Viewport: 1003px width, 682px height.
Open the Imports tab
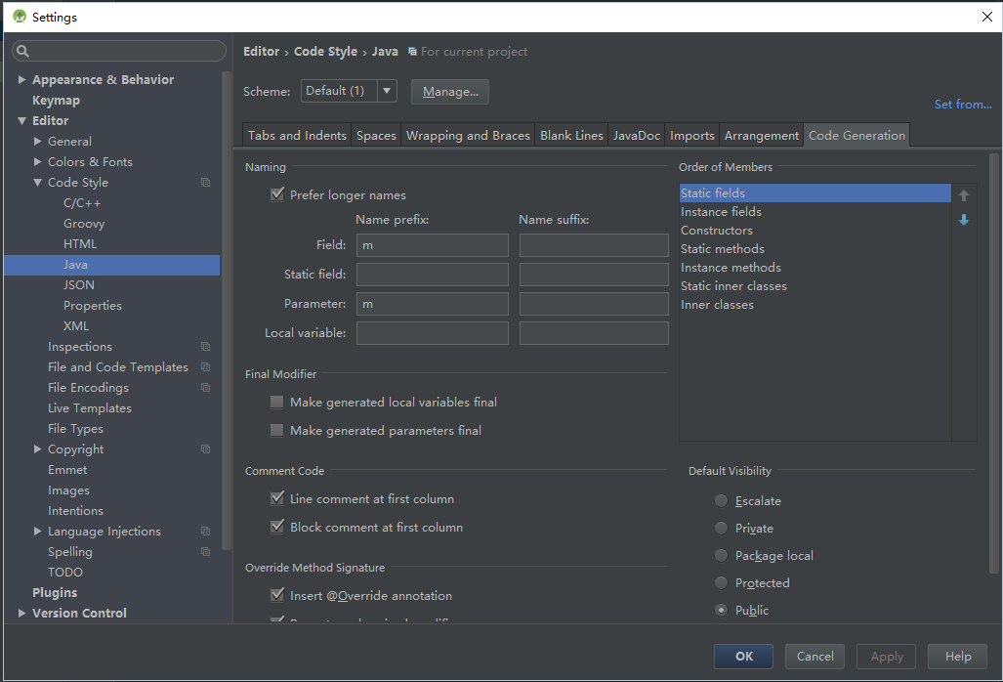pos(692,136)
